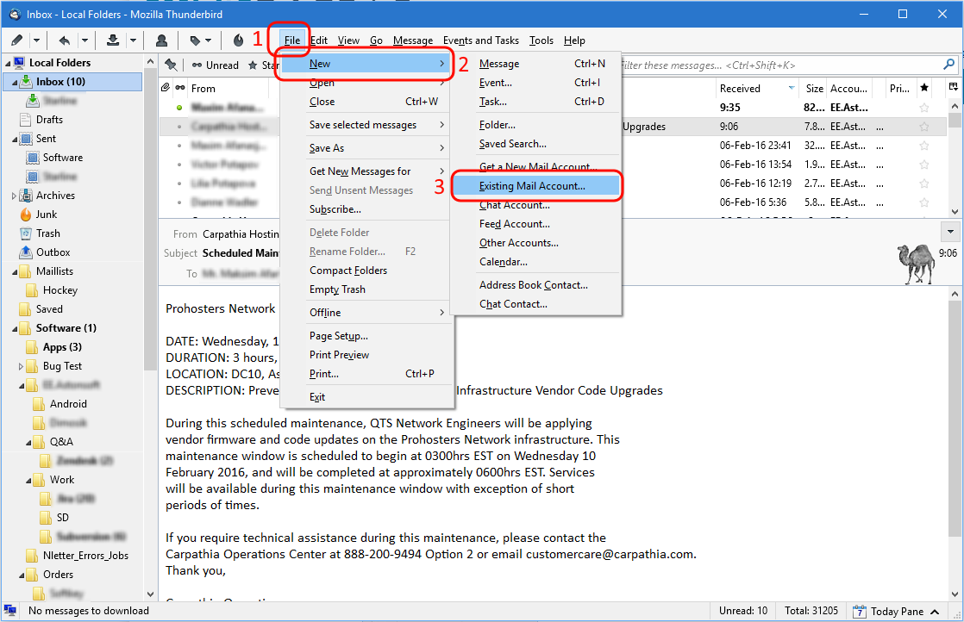Click the Today Pane calendar icon
Image resolution: width=964 pixels, height=622 pixels.
859,612
